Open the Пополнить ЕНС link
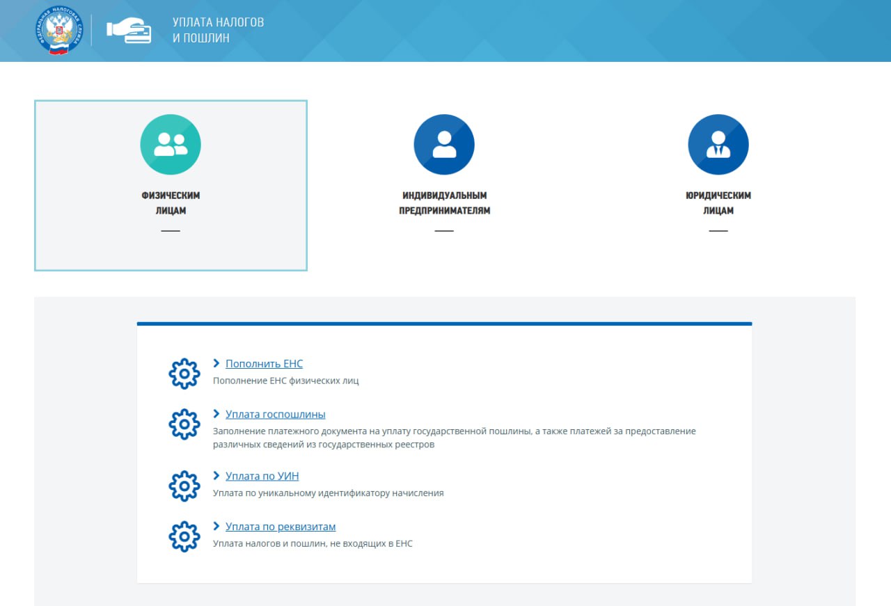Image resolution: width=891 pixels, height=606 pixels. [264, 364]
